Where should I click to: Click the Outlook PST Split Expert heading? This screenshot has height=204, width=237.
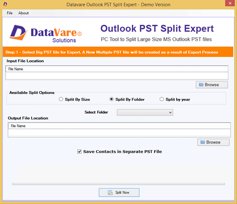[x=157, y=28]
